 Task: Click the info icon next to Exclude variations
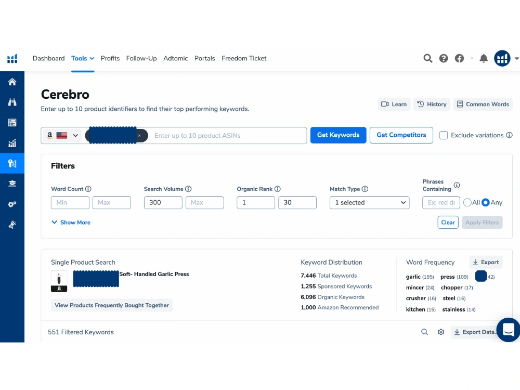[x=510, y=135]
